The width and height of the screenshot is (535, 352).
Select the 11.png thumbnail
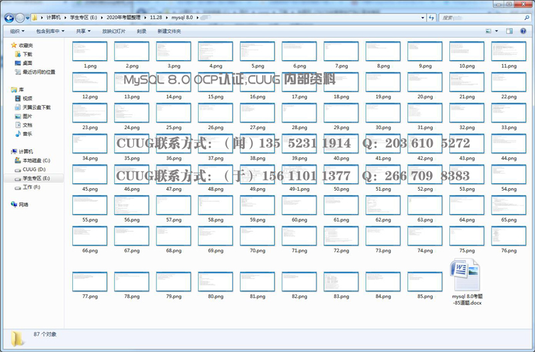point(508,52)
